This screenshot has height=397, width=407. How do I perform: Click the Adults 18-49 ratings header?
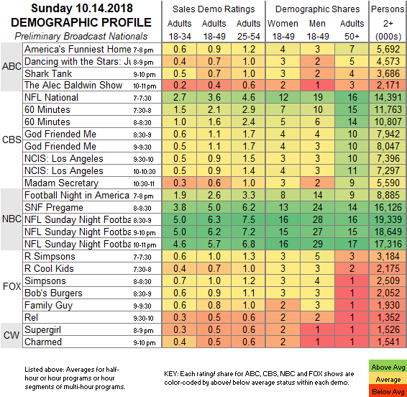(x=214, y=29)
